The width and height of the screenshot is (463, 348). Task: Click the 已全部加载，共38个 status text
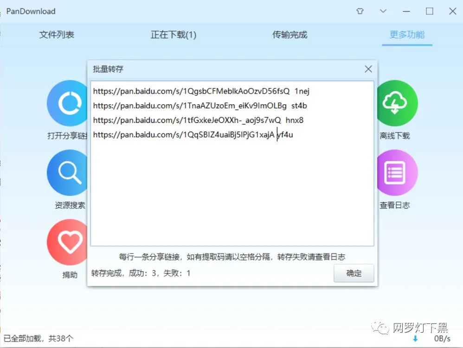(x=38, y=338)
